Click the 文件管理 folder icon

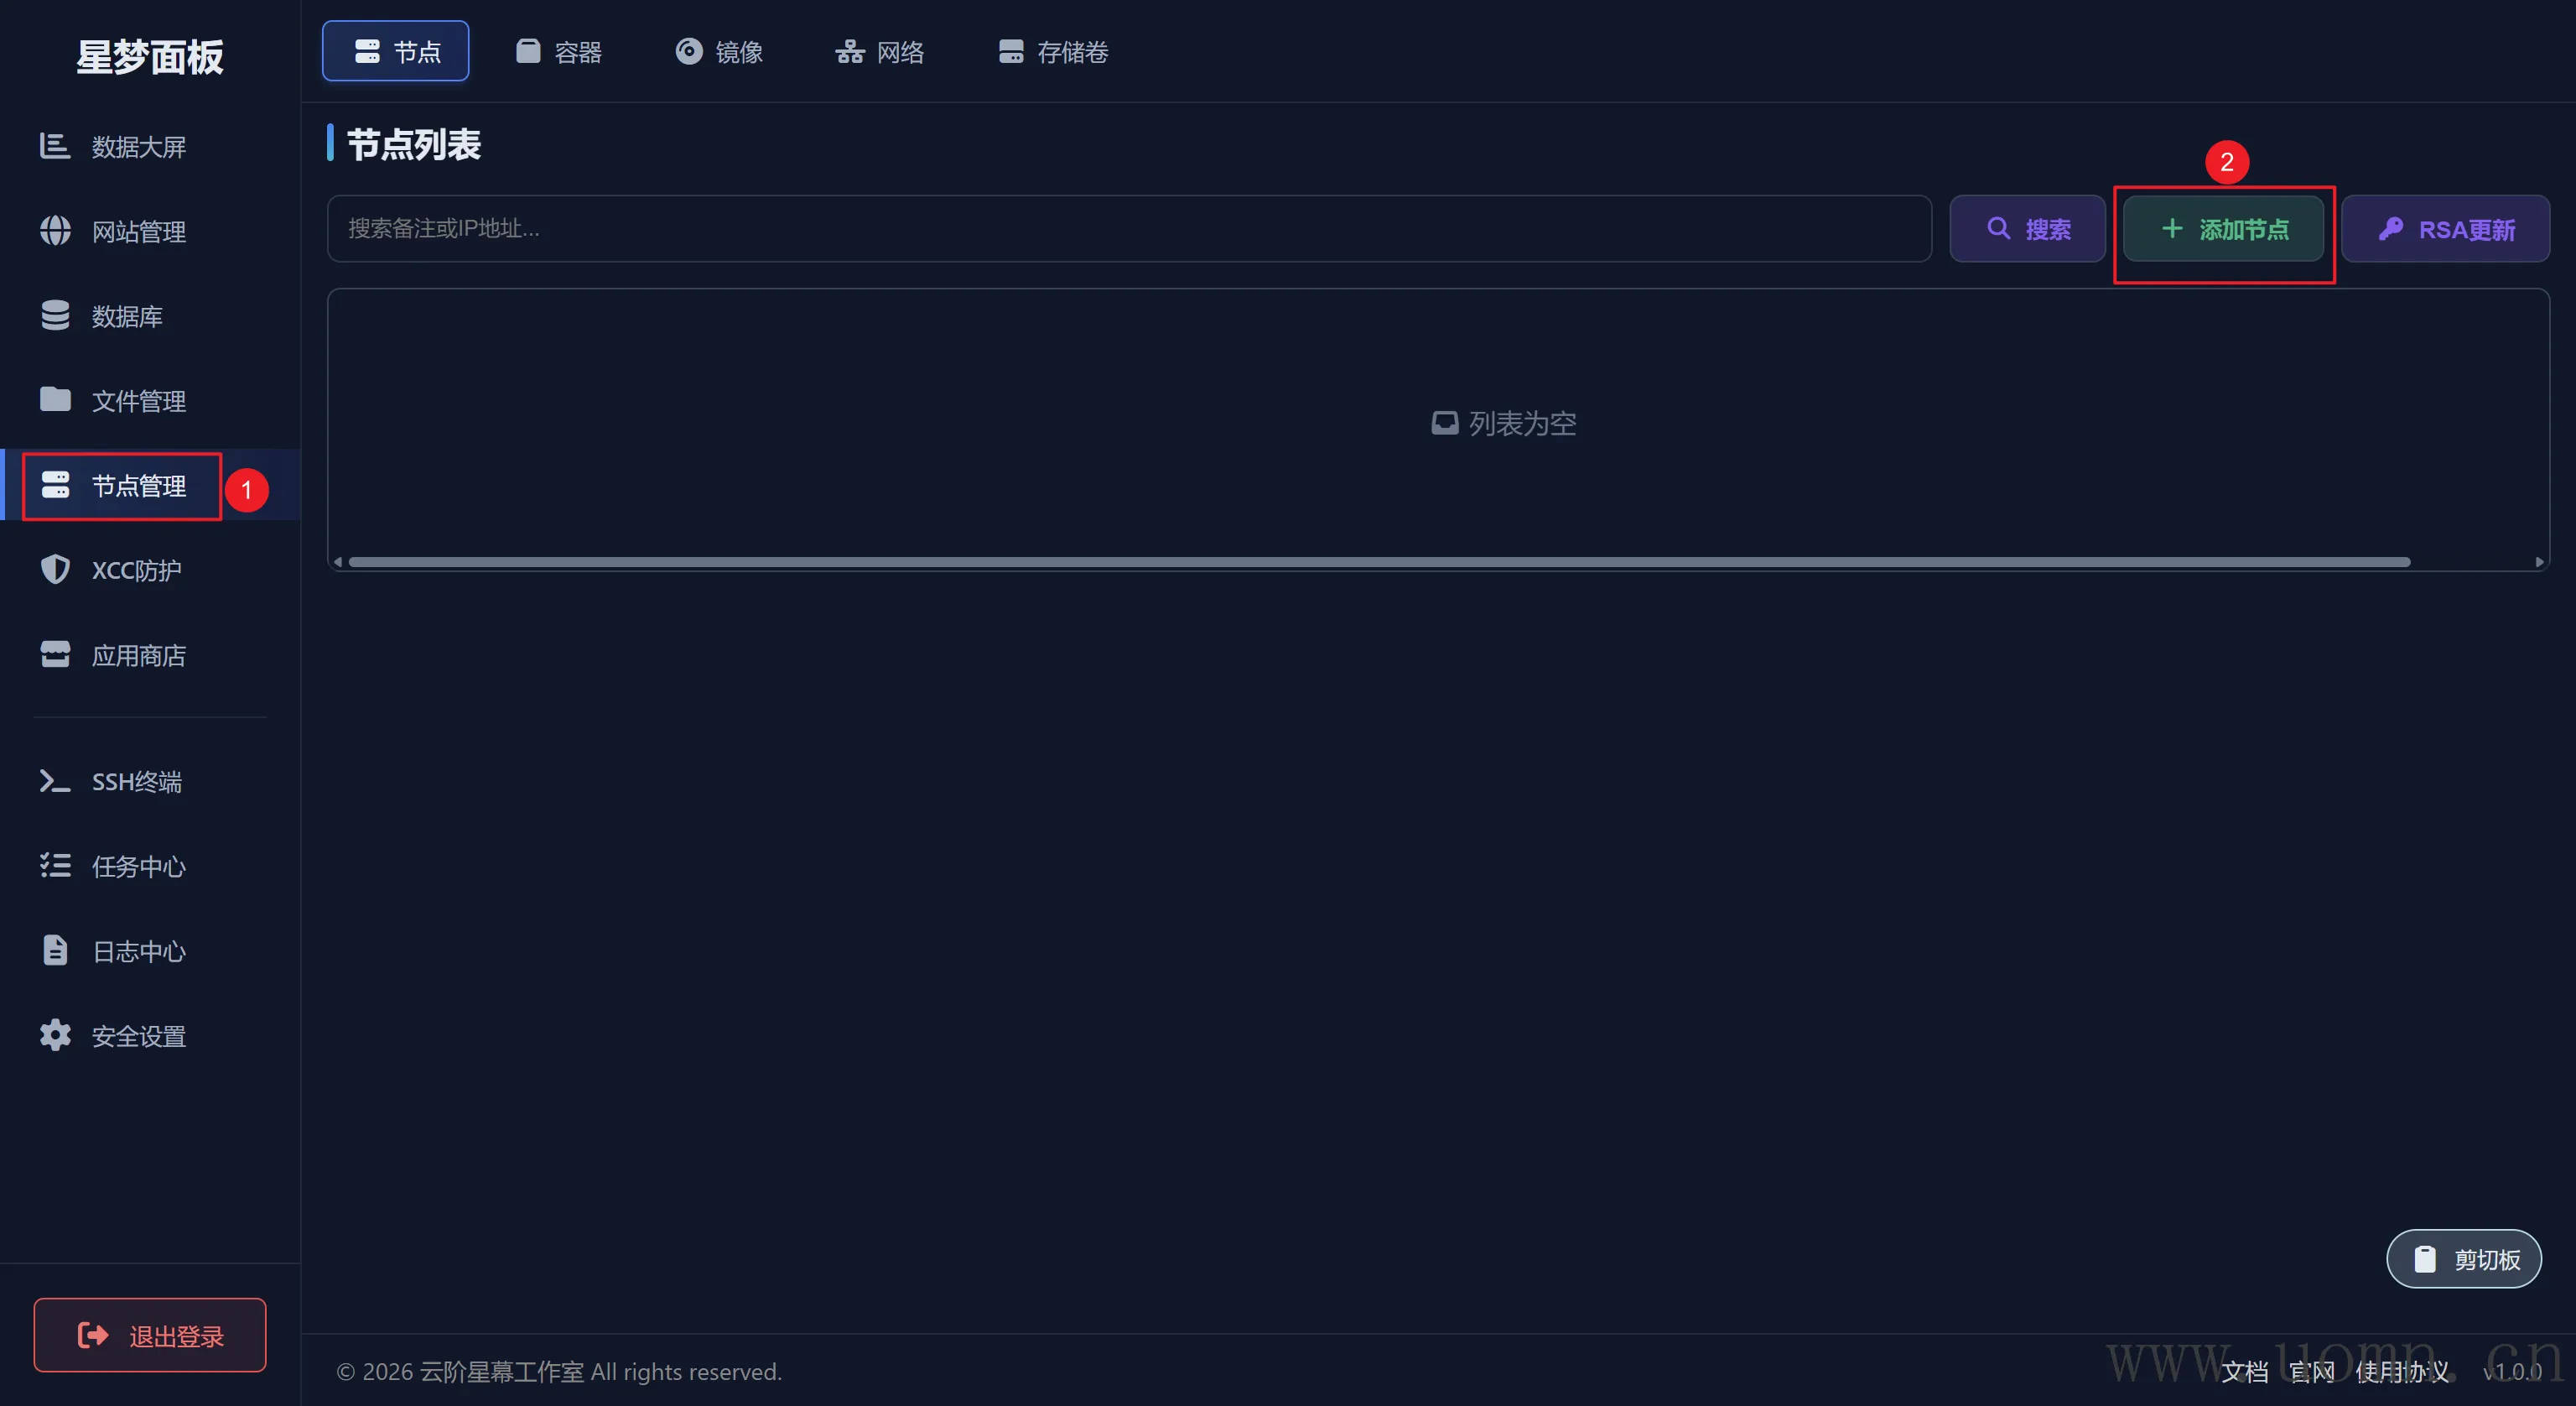(54, 400)
